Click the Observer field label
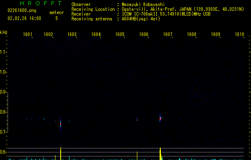 (81, 4)
